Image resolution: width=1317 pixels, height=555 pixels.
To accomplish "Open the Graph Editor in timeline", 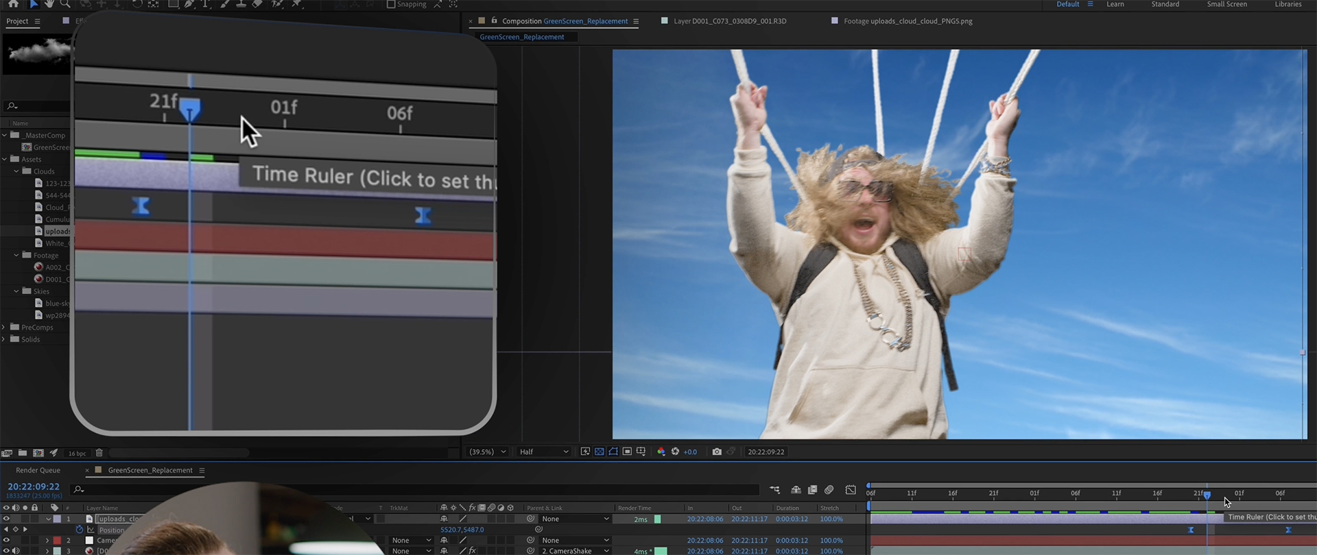I will point(851,489).
